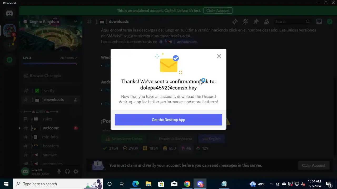Viewport: 337px width, 189px height.
Task: Click Discord icon in taskbar
Action: (x=200, y=184)
